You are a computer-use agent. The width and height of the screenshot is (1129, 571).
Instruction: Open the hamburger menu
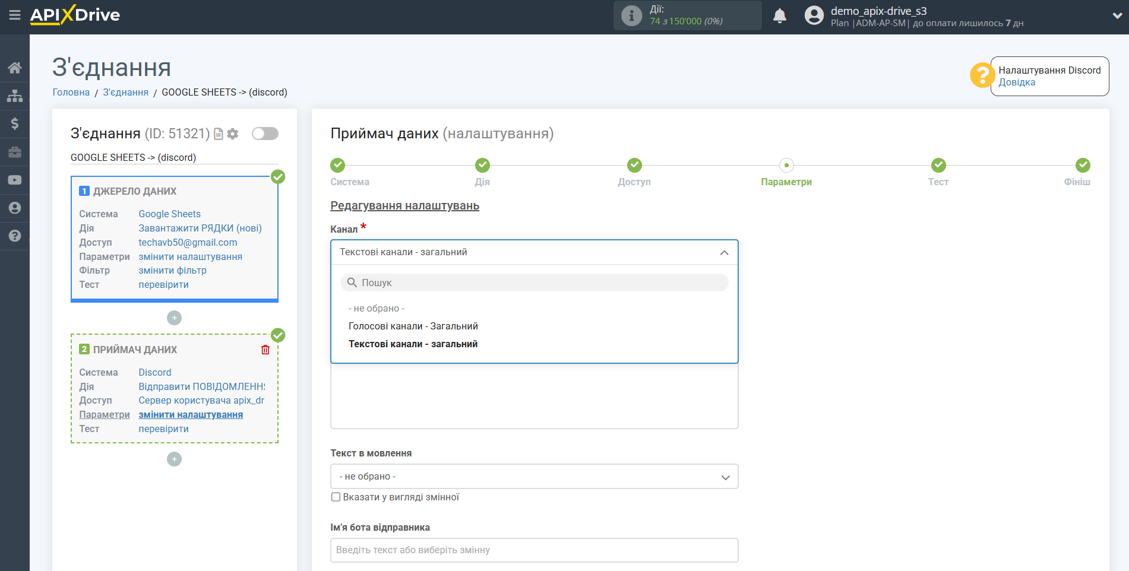[15, 15]
